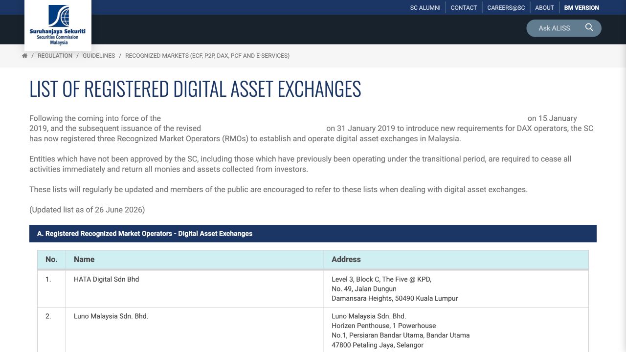Open the ABOUT menu item
The image size is (626, 352).
(x=544, y=7)
